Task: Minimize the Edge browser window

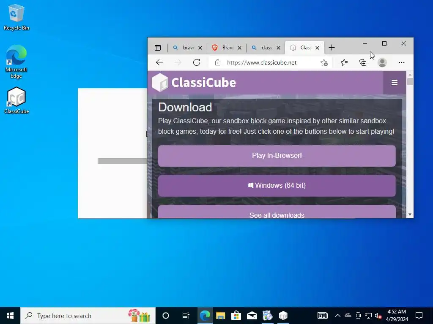Action: (365, 43)
